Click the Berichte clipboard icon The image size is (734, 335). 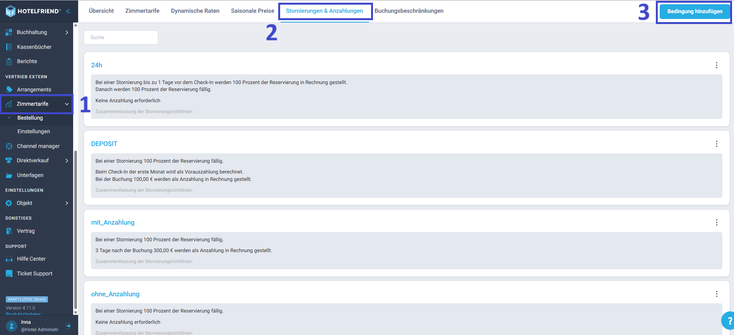9,61
